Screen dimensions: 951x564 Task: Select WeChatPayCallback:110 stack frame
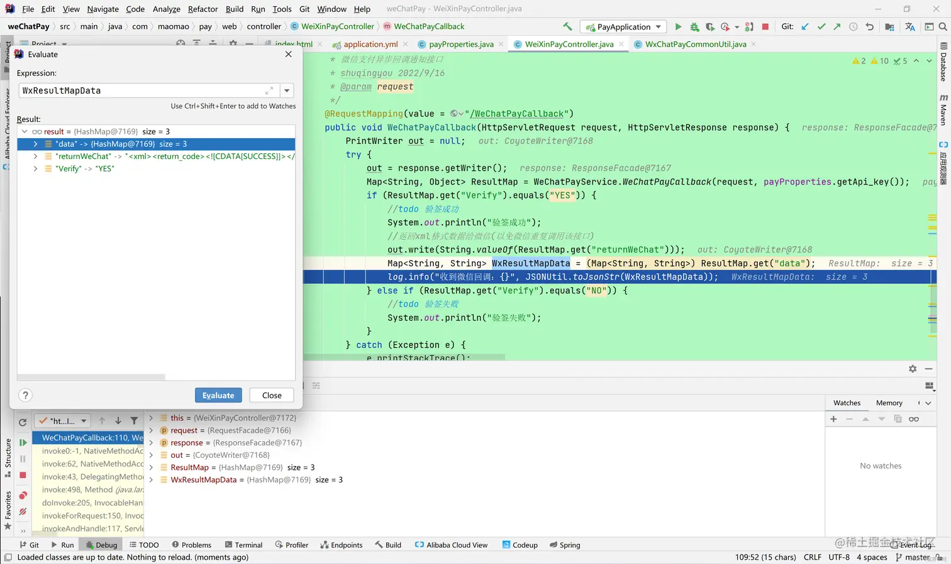click(88, 438)
